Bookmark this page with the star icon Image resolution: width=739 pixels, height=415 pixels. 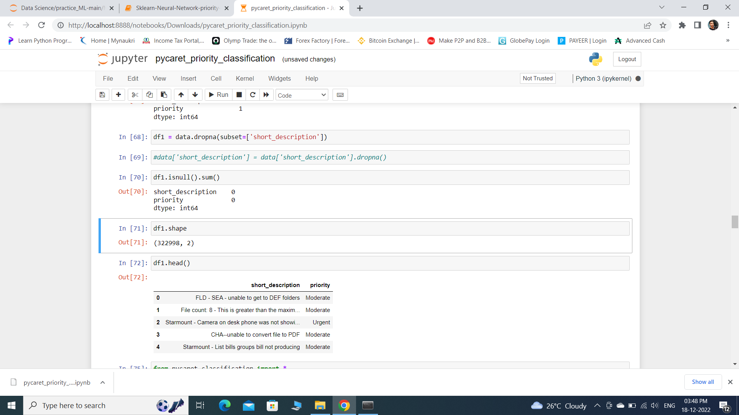pyautogui.click(x=663, y=25)
